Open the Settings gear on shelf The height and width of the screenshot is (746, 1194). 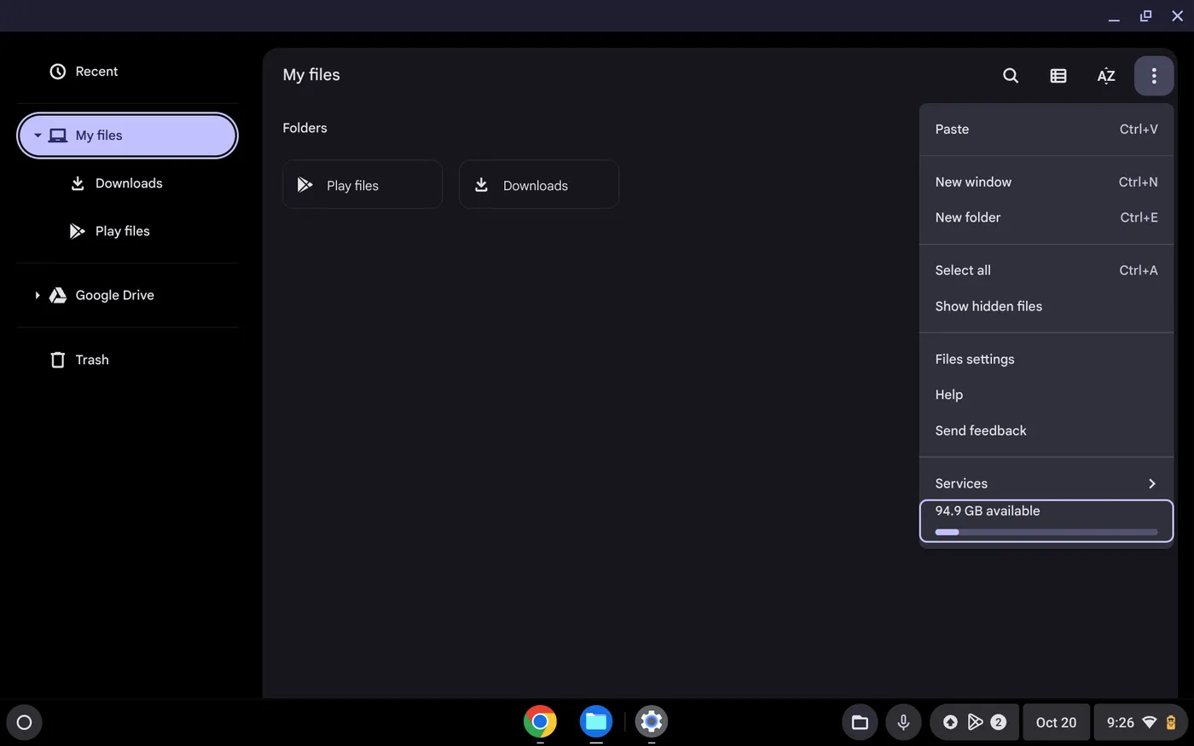652,722
